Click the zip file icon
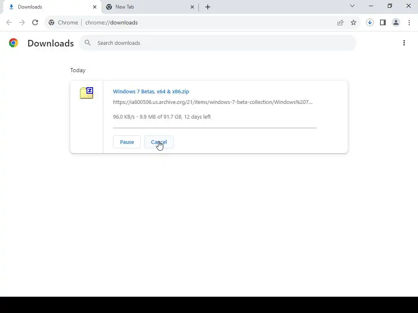 (87, 93)
